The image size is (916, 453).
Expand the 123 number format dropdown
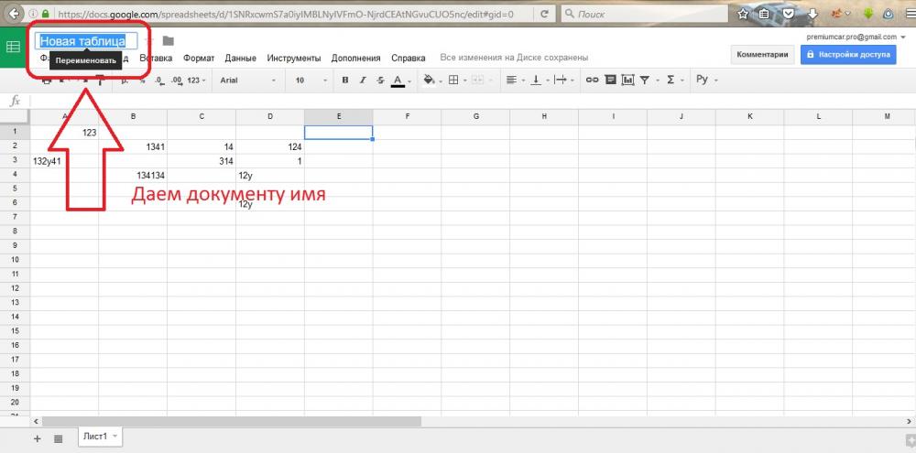point(197,81)
